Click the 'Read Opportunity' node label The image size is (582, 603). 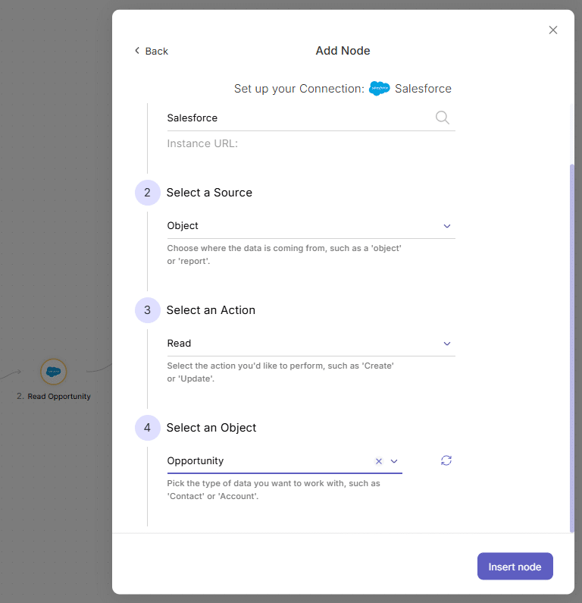pyautogui.click(x=59, y=397)
